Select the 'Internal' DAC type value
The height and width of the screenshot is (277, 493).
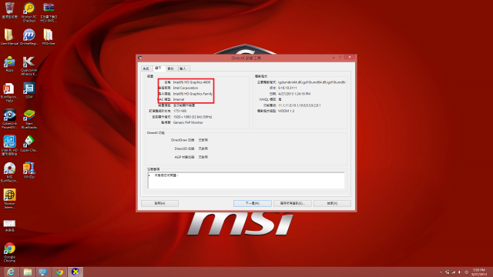tap(179, 99)
